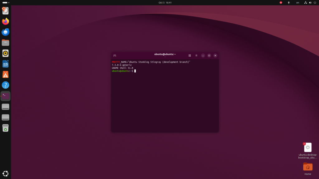Open the 'en' keyboard layout menu

point(298,2)
